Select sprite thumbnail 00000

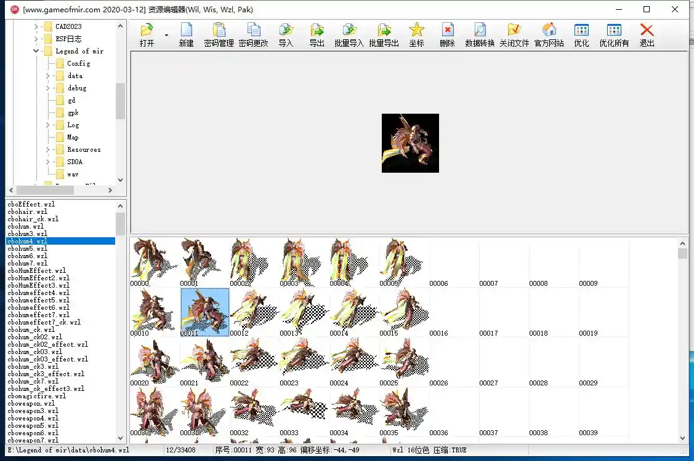pos(155,262)
